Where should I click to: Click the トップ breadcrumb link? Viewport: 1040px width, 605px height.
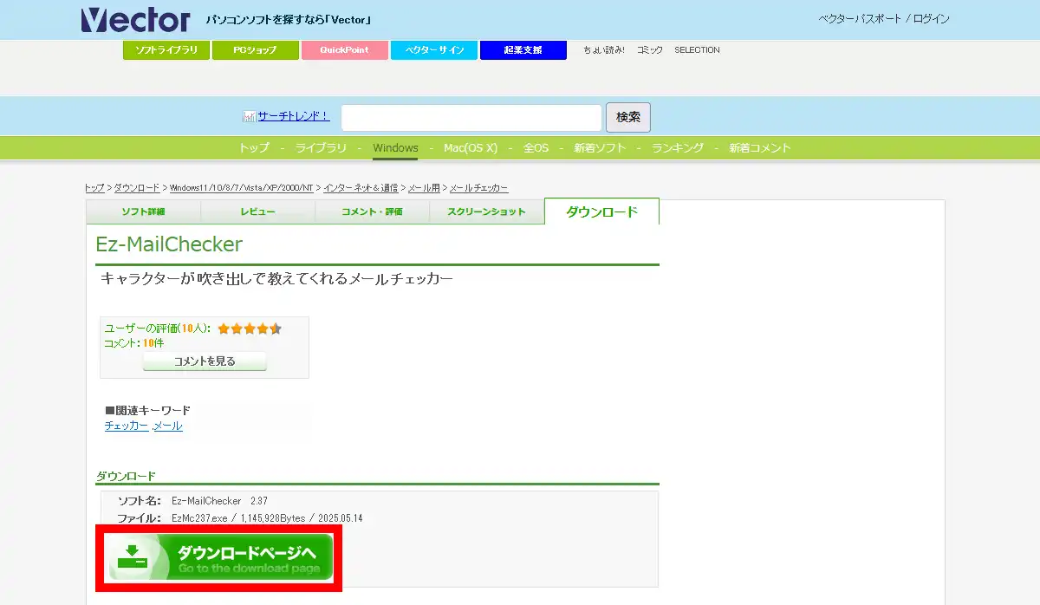94,188
